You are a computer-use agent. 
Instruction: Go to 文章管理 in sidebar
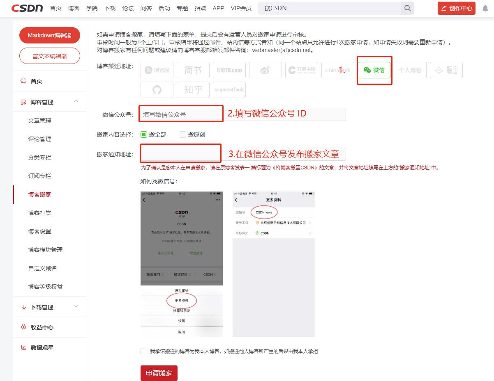pos(40,121)
